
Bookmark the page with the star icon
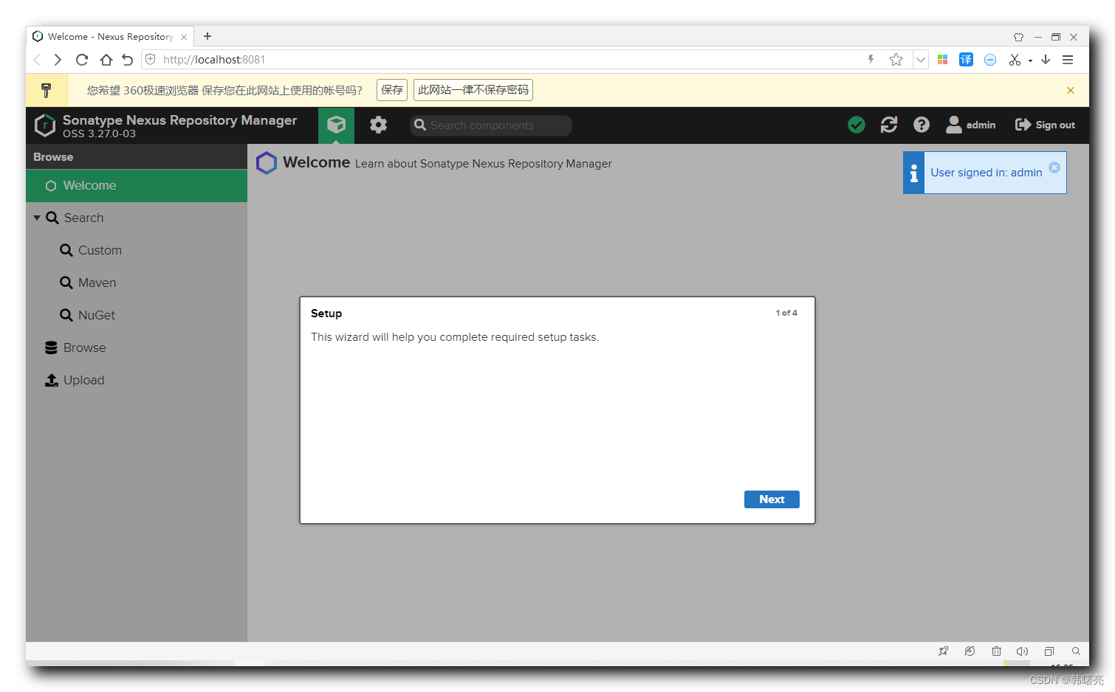896,60
